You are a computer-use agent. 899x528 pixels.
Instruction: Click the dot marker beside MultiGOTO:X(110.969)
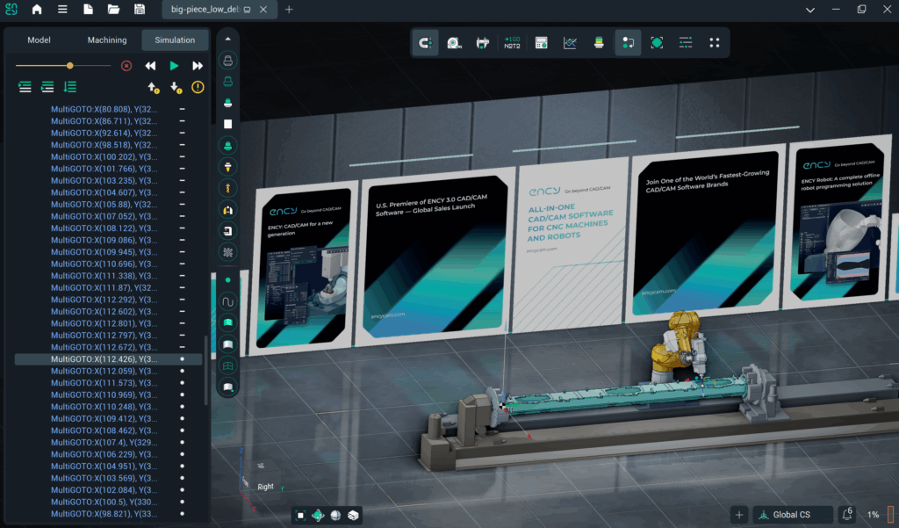[182, 394]
